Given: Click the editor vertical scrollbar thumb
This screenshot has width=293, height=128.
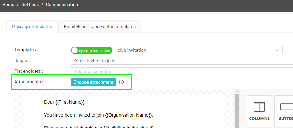Looking at the screenshot, I should coord(237,111).
